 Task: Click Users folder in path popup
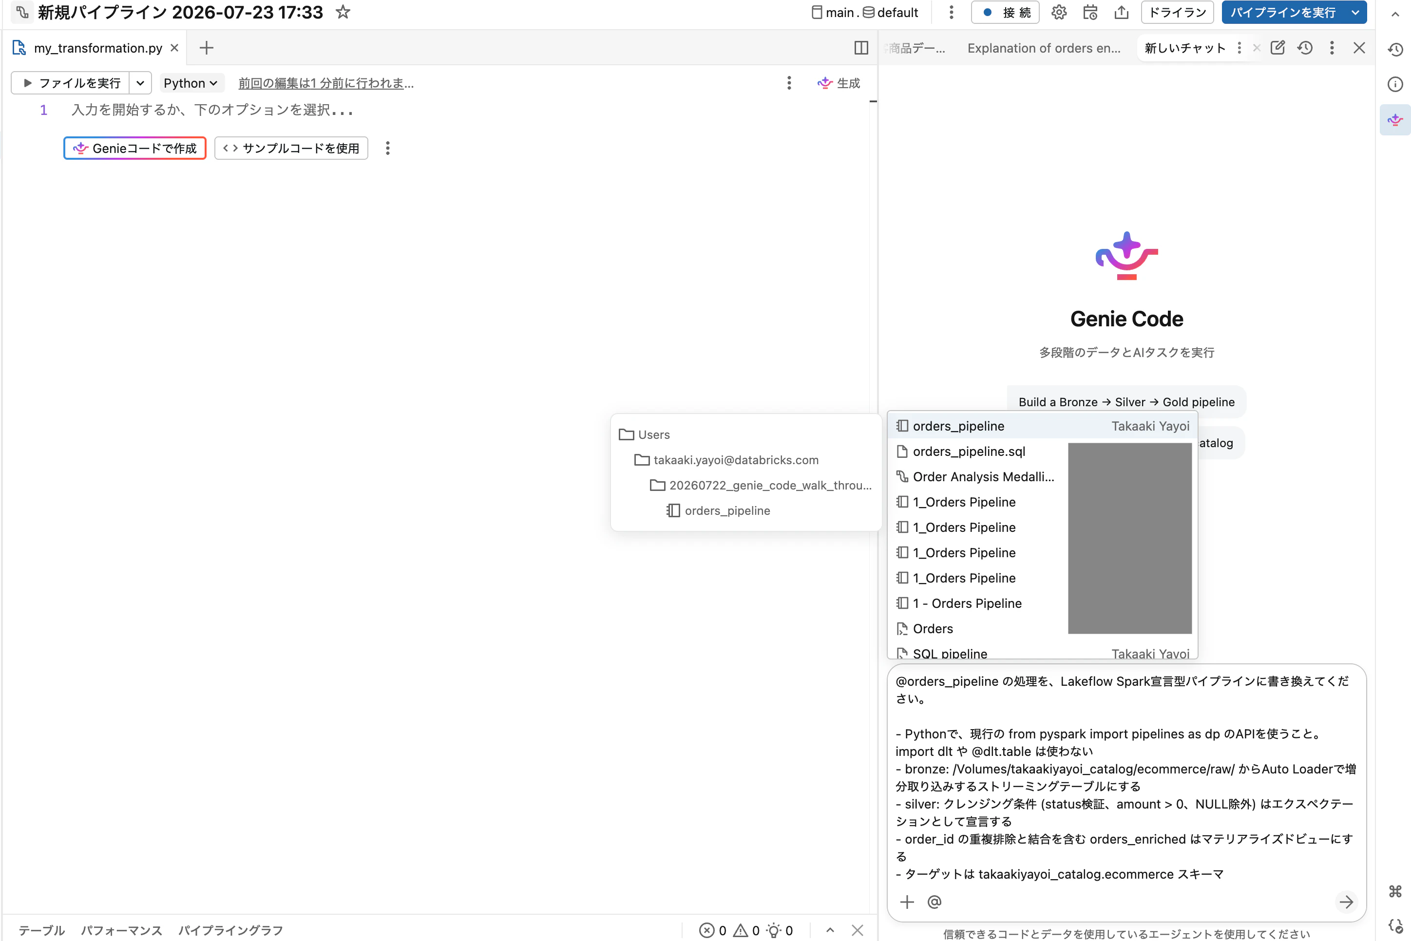click(x=645, y=434)
